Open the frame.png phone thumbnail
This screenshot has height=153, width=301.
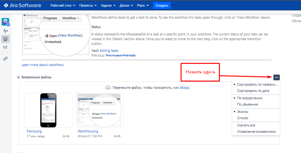pyautogui.click(x=48, y=110)
